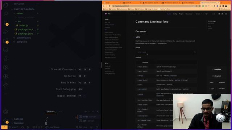Open Vite Twitter link icon
Screen dimensions: 232x130
(x=219, y=14)
